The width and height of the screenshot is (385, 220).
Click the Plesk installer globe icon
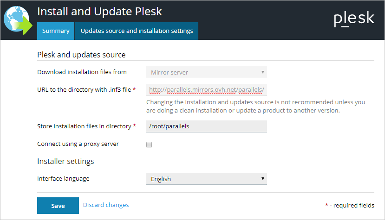point(16,19)
